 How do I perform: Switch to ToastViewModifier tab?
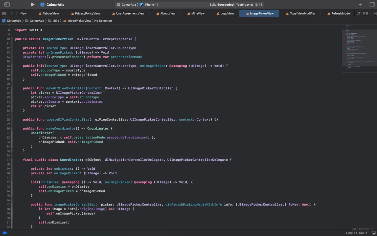pyautogui.click(x=300, y=13)
